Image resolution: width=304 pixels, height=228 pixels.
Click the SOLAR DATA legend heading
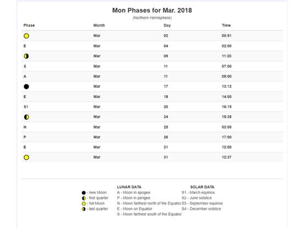[202, 187]
